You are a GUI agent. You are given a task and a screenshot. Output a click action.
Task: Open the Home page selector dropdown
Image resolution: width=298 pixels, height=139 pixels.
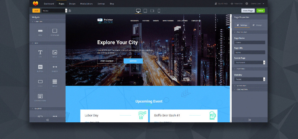click(x=54, y=11)
